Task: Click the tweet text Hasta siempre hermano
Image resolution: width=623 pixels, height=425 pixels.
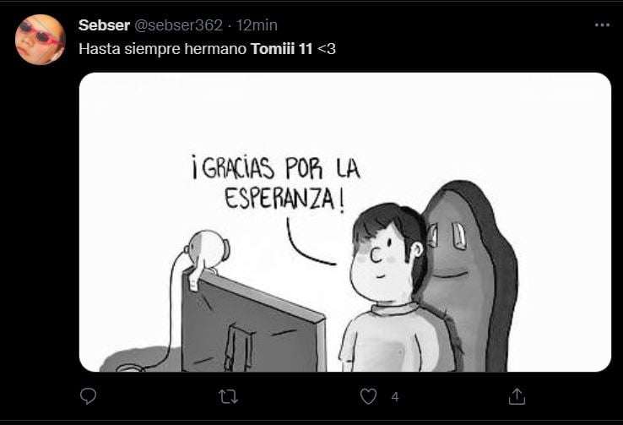Action: click(163, 49)
